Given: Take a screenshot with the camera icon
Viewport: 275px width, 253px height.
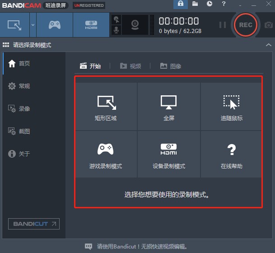Looking at the screenshot, I should pyautogui.click(x=269, y=25).
